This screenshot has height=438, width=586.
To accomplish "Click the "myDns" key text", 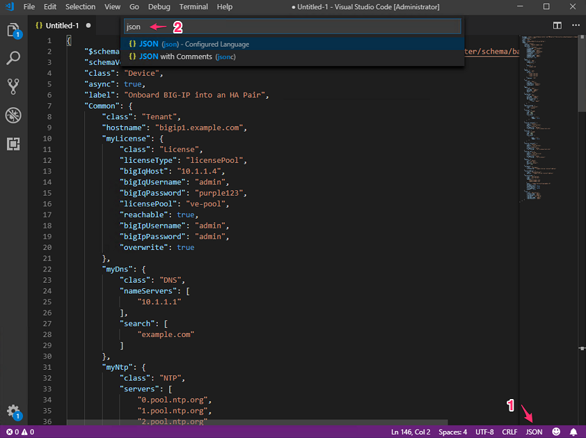I will click(x=117, y=269).
